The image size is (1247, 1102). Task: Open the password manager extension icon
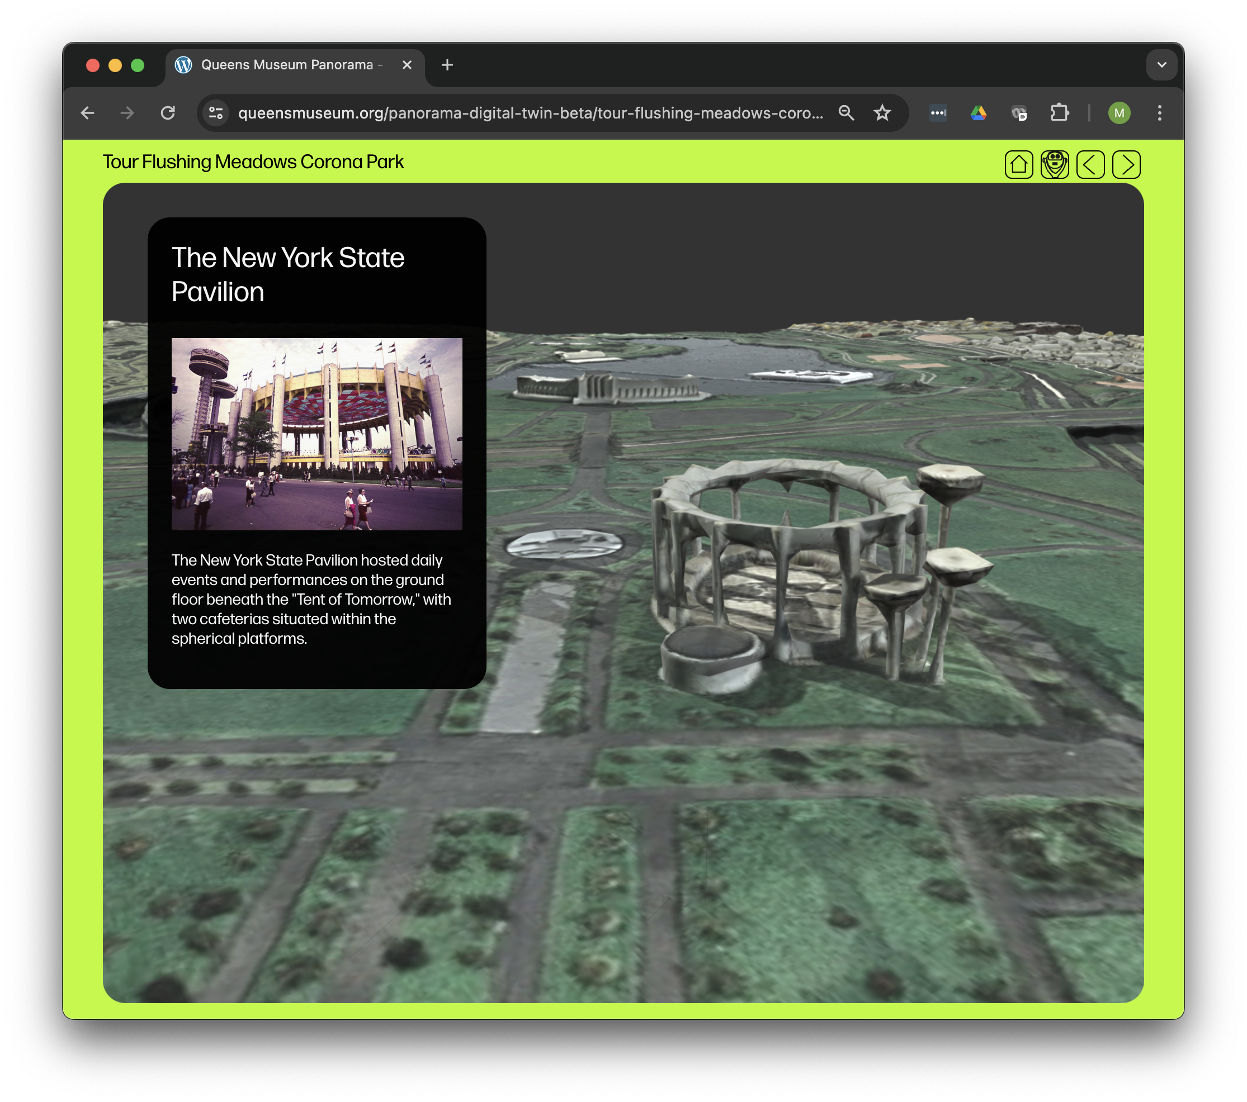(x=938, y=113)
